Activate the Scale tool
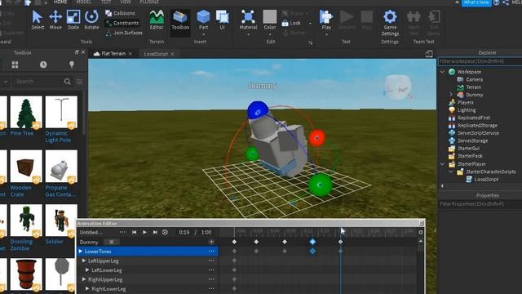The width and height of the screenshot is (522, 294). 73,20
